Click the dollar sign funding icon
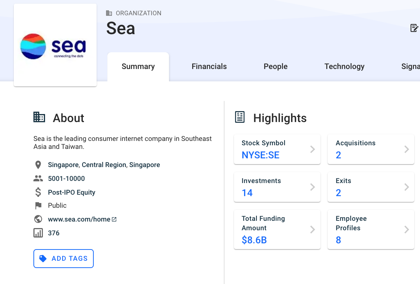The height and width of the screenshot is (284, 420). (38, 192)
